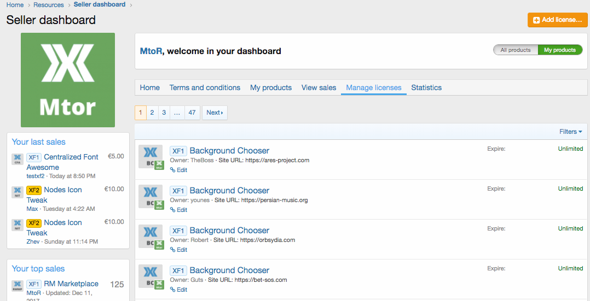
Task: Go to page 3 of licenses
Action: click(x=164, y=113)
